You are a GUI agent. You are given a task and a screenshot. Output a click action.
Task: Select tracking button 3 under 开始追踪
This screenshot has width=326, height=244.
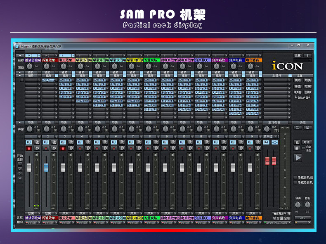(20, 173)
